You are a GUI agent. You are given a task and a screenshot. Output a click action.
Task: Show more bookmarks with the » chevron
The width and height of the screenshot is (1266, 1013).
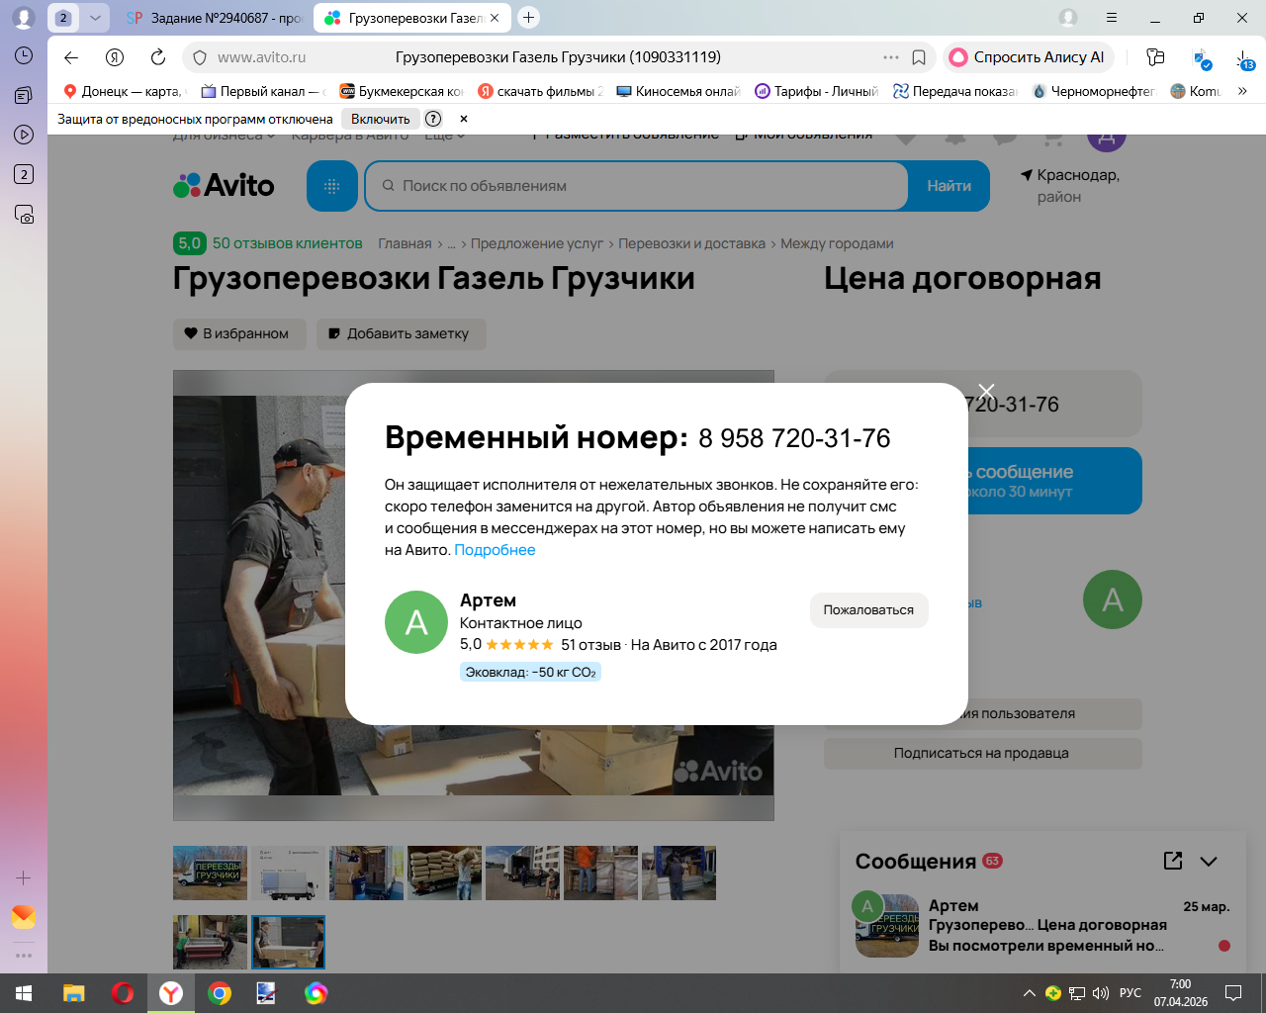[1242, 91]
